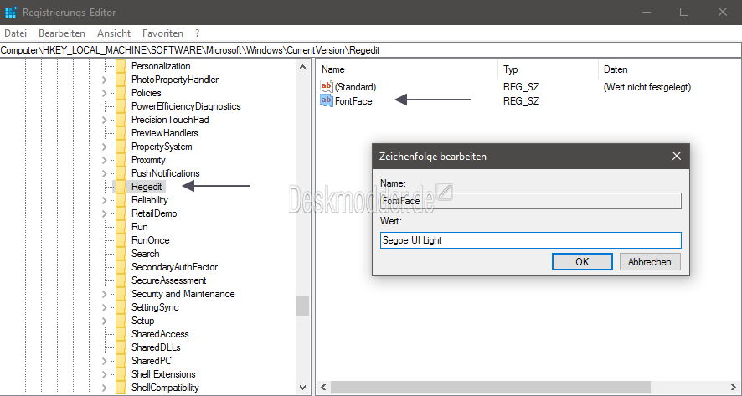Click the PrecisionTouchPad folder icon
The width and height of the screenshot is (742, 396).
(x=121, y=120)
